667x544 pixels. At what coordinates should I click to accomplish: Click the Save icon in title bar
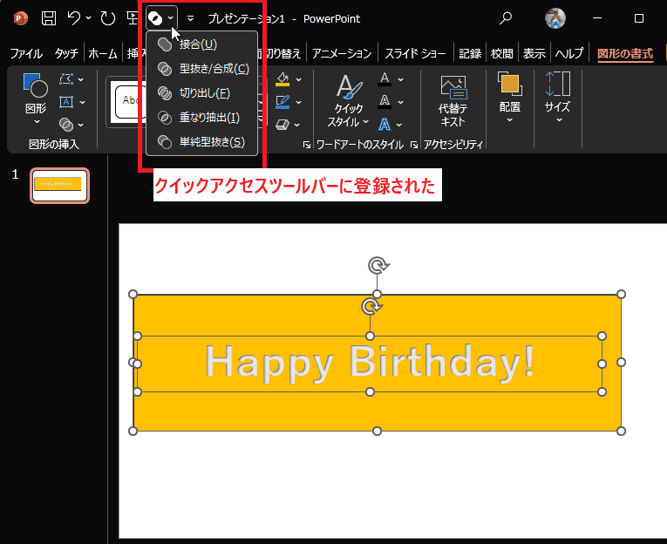[49, 17]
